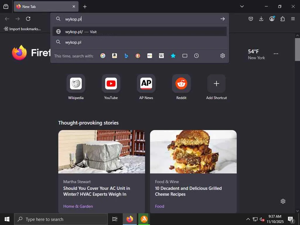Open the 54°F New York weather widget
Viewport: 300px width, 225px height.
coord(256,54)
